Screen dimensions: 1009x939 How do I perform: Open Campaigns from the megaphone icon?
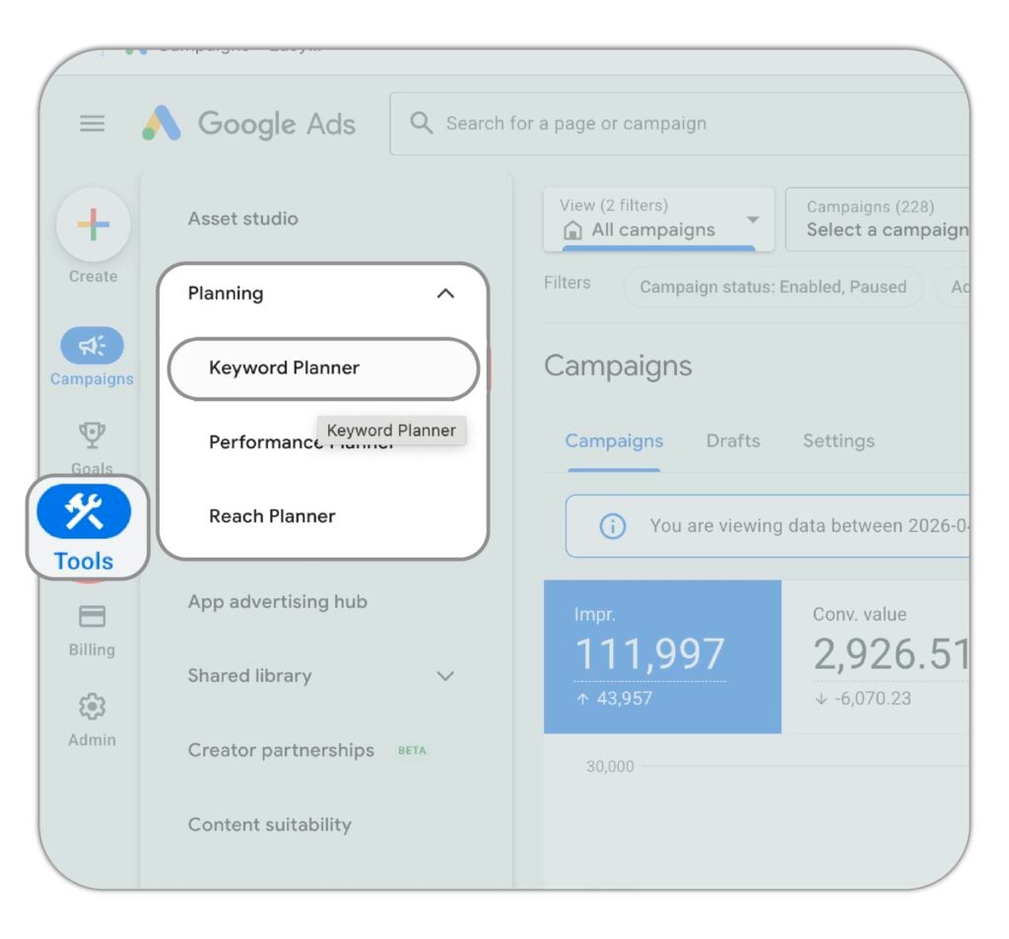click(92, 346)
